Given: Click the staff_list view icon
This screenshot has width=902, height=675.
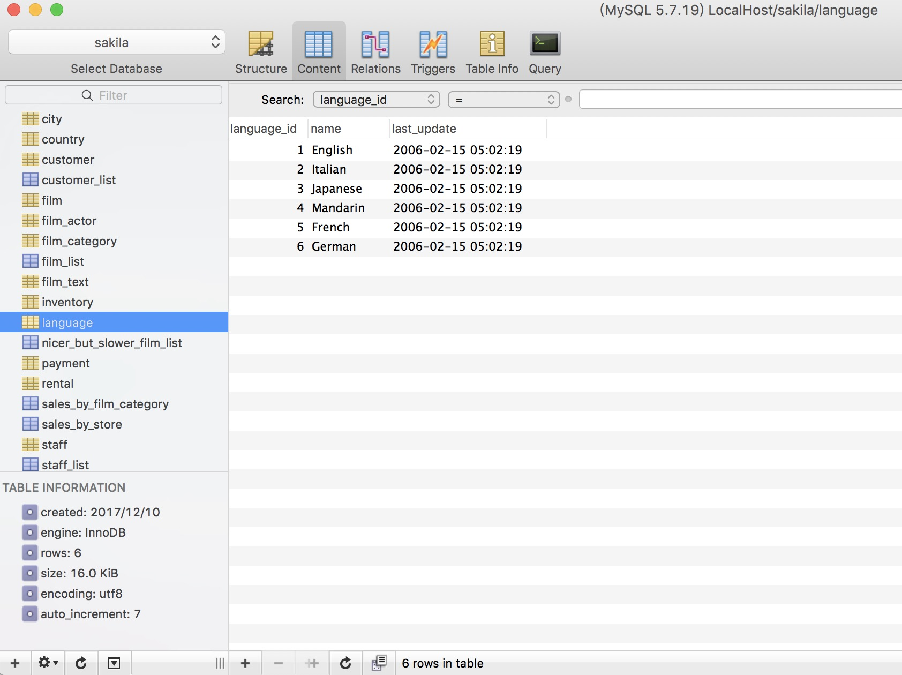Looking at the screenshot, I should click(30, 464).
